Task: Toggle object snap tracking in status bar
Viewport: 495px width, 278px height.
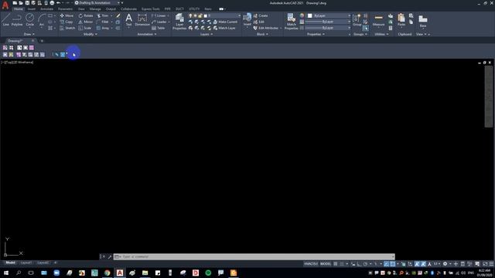Action: [x=387, y=264]
